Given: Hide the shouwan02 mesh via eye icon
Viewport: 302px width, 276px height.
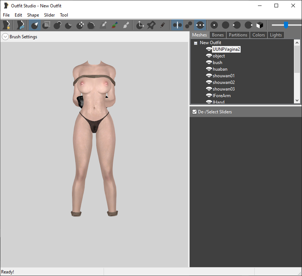Looking at the screenshot, I should (209, 82).
